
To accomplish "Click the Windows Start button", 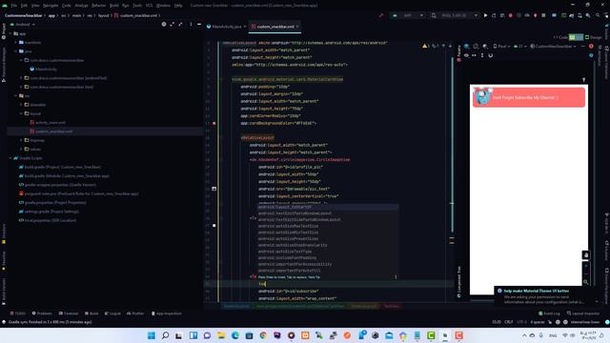I will 152,335.
